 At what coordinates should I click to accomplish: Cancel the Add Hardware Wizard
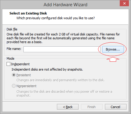(116, 107)
